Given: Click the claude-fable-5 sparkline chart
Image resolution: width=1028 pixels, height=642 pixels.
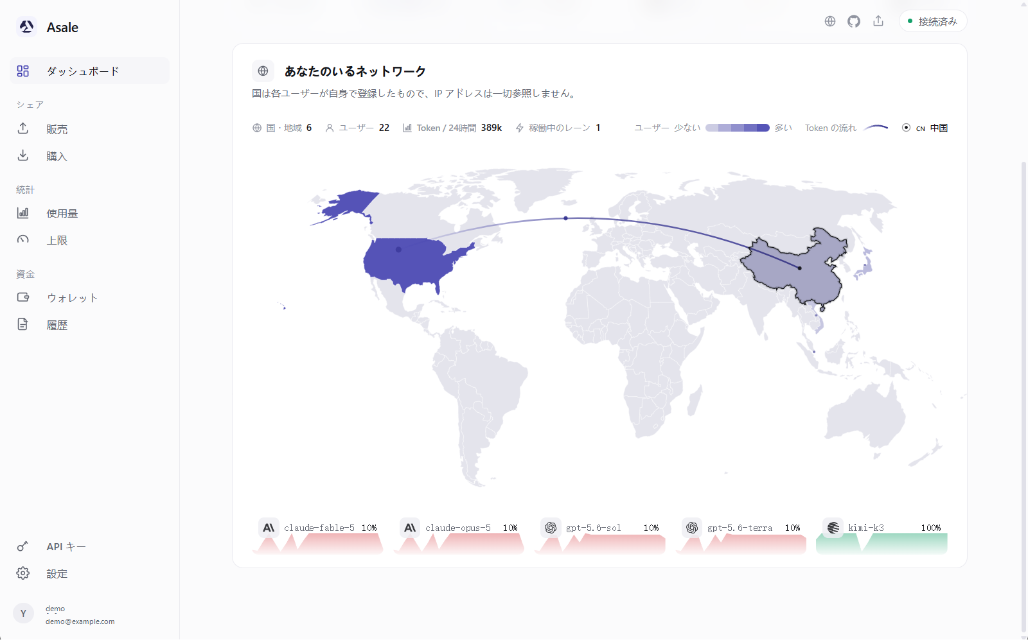Looking at the screenshot, I should click(318, 544).
